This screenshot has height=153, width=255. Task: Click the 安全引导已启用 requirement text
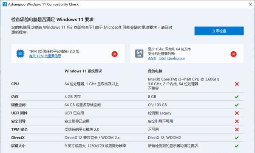(x=77, y=121)
